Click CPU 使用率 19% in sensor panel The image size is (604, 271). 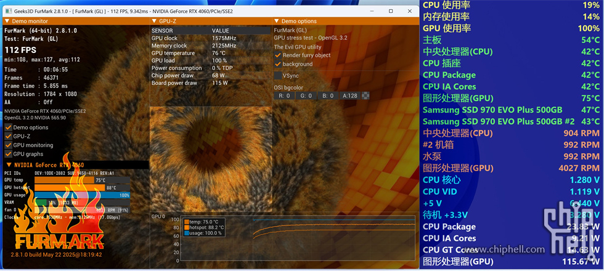click(511, 5)
